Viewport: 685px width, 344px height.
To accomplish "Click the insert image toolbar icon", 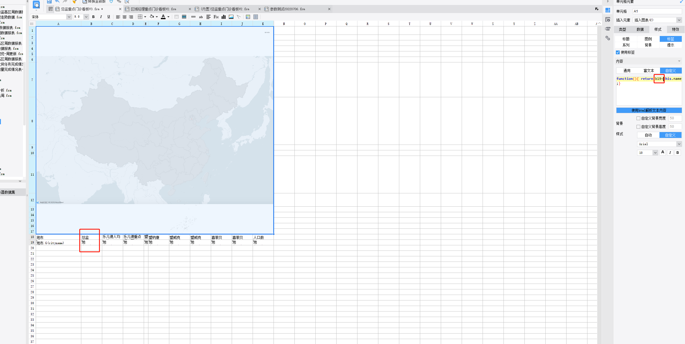I will (231, 17).
